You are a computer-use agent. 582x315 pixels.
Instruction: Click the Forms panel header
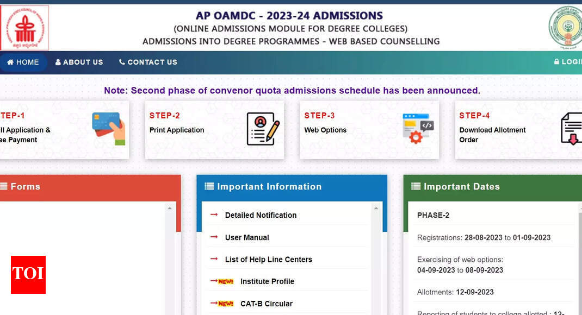(90, 187)
